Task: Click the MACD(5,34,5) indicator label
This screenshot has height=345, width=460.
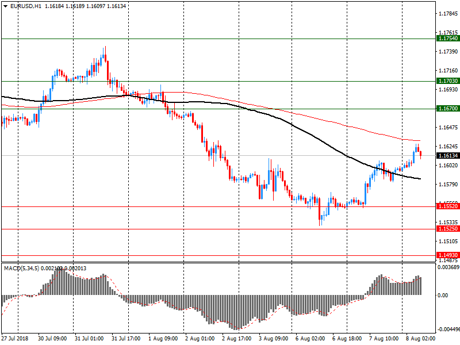Action: (x=21, y=268)
